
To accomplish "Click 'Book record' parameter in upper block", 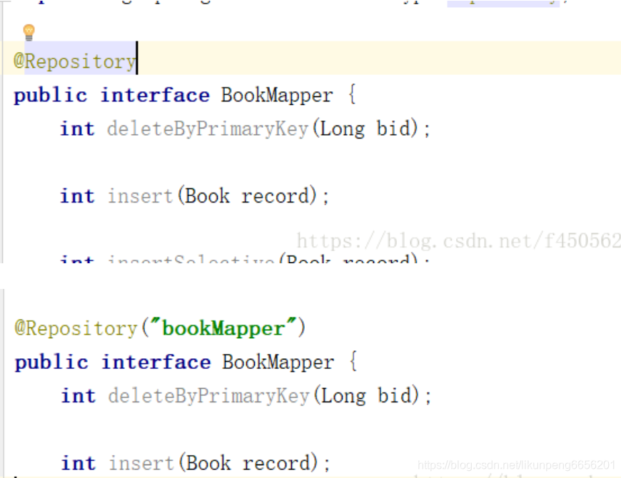I will pyautogui.click(x=247, y=196).
